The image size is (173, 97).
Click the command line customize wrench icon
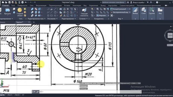coord(37,92)
